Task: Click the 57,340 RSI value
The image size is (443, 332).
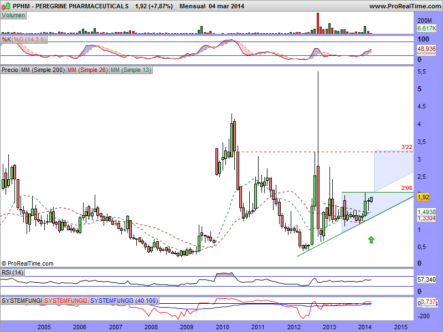Action: [x=426, y=279]
